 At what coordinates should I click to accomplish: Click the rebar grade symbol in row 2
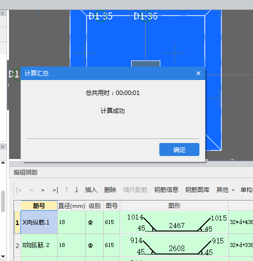[90, 245]
